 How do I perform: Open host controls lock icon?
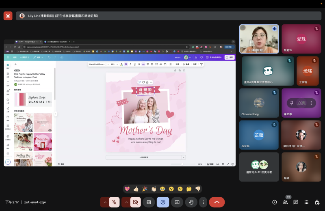[317, 202]
